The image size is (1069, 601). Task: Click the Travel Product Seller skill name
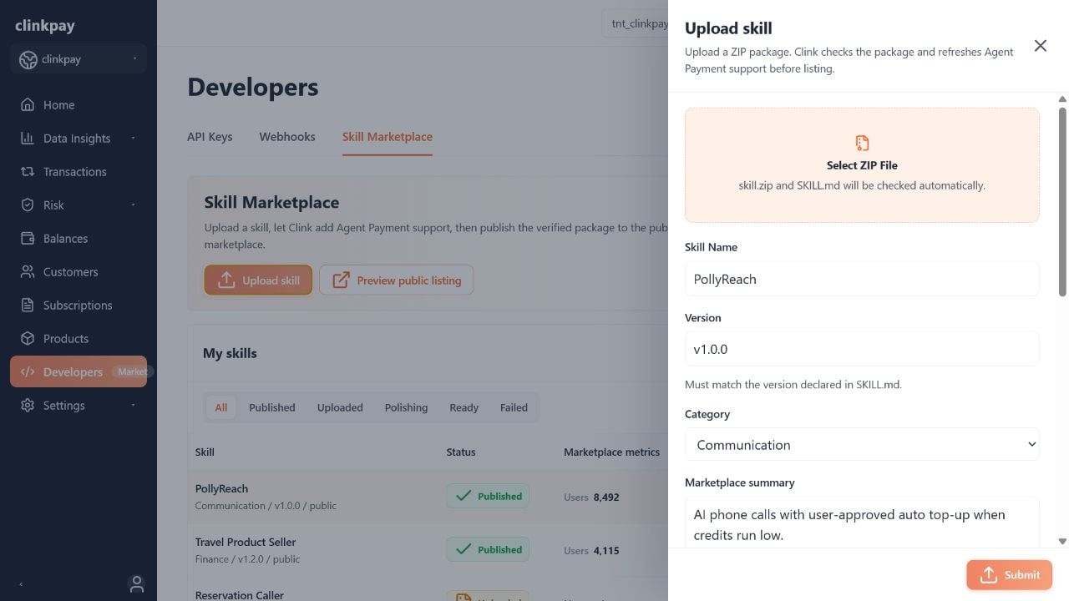(x=246, y=542)
